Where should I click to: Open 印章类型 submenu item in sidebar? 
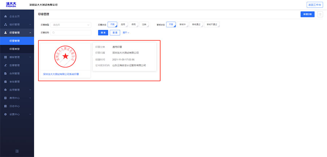15,49
